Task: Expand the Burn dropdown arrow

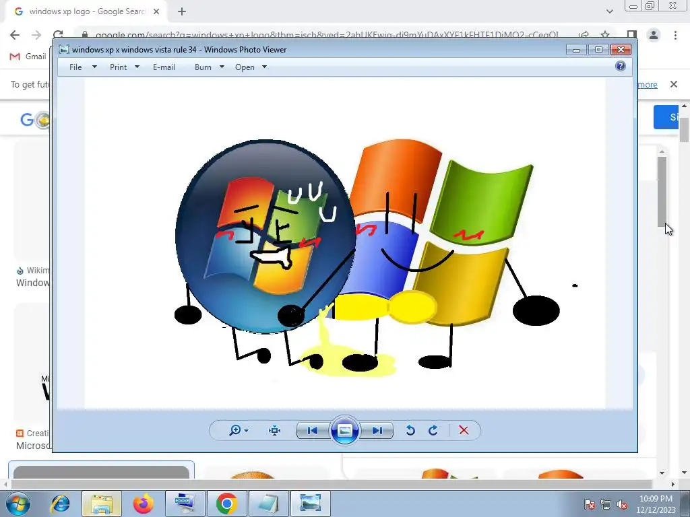Action: [222, 67]
